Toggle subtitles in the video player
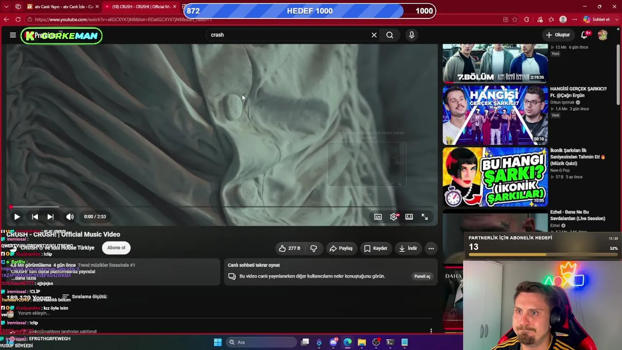The width and height of the screenshot is (622, 350). [x=378, y=217]
